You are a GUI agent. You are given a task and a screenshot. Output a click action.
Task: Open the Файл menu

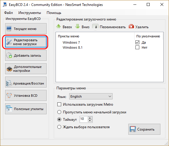8,13
